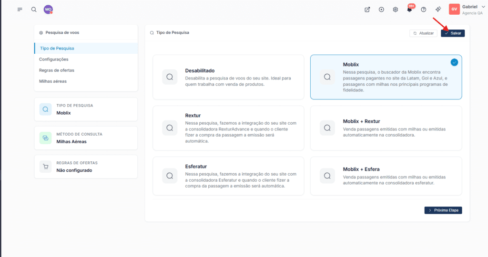This screenshot has height=257, width=488.
Task: Open the hamburger menu icon
Action: click(20, 10)
